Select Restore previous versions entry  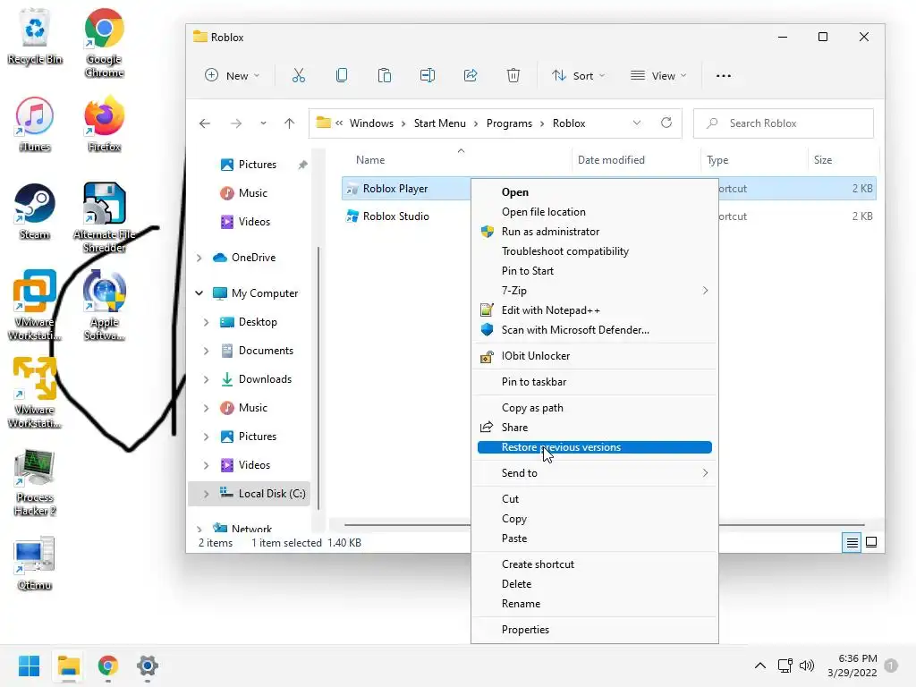click(595, 447)
